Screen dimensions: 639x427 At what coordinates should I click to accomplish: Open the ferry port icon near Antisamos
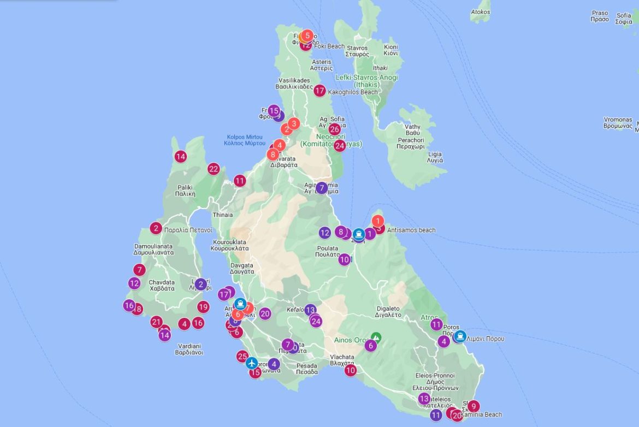click(x=359, y=234)
